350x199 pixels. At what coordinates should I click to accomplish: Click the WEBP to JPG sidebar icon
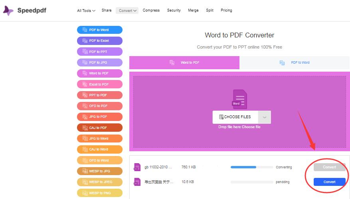(x=85, y=171)
